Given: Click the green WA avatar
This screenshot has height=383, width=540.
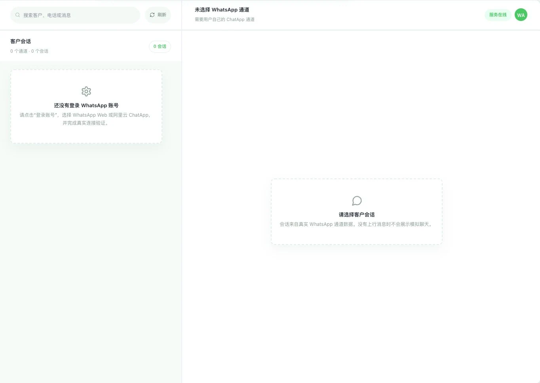Looking at the screenshot, I should (521, 15).
